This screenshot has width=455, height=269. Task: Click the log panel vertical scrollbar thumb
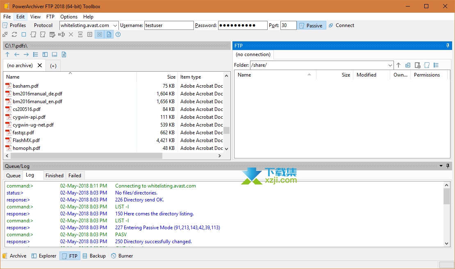click(446, 197)
